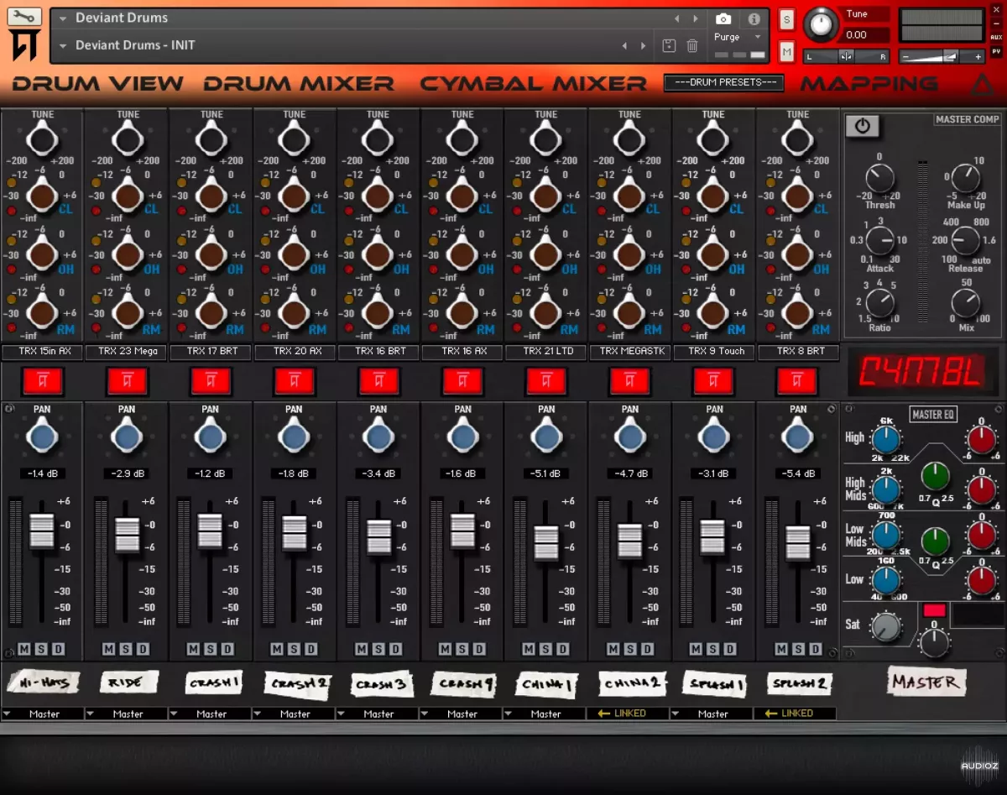Click the red link button under TRX 17 BRT
This screenshot has height=795, width=1007.
tap(211, 381)
